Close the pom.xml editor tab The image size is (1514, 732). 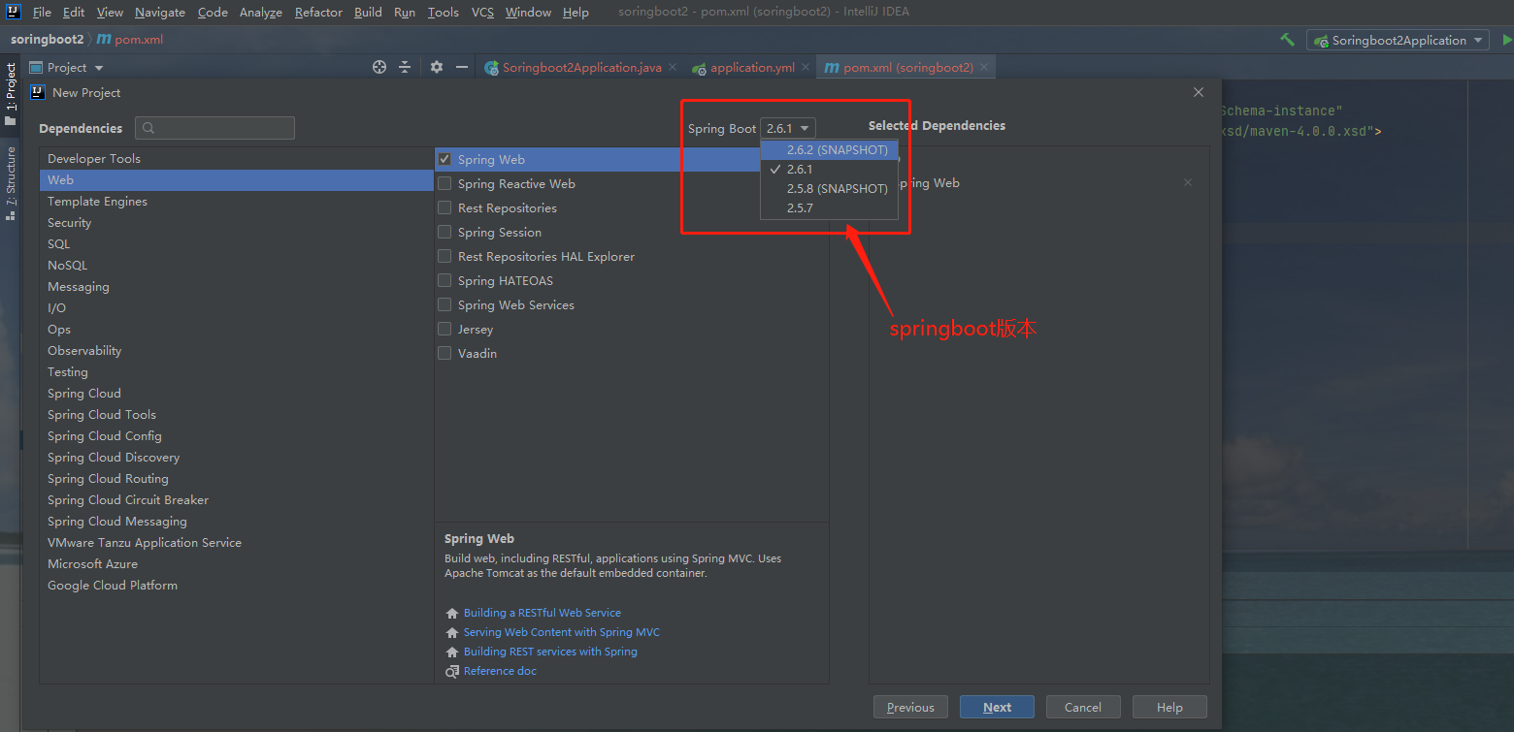pos(984,67)
